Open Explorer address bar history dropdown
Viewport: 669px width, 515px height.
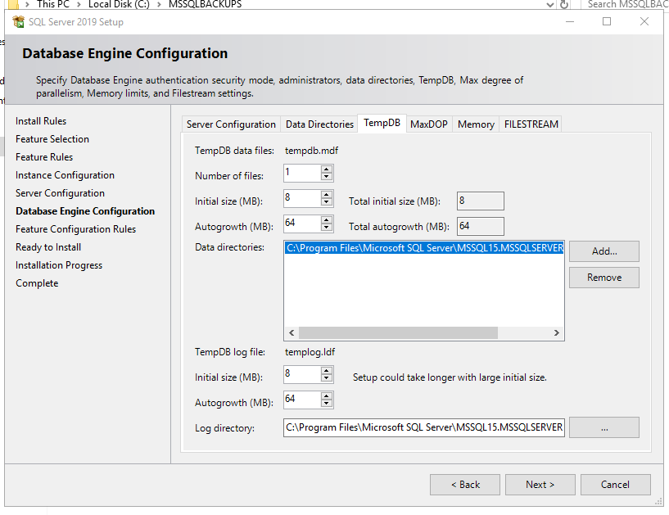pyautogui.click(x=550, y=5)
